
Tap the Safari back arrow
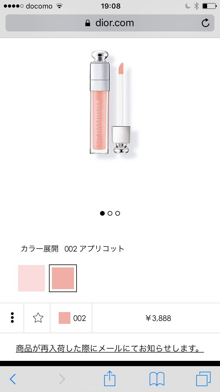13,379
